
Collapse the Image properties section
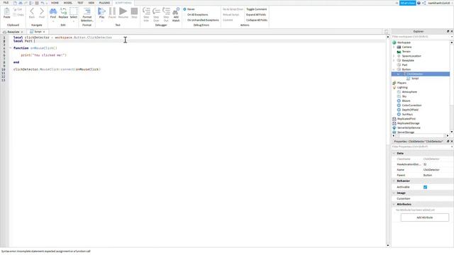coord(394,193)
